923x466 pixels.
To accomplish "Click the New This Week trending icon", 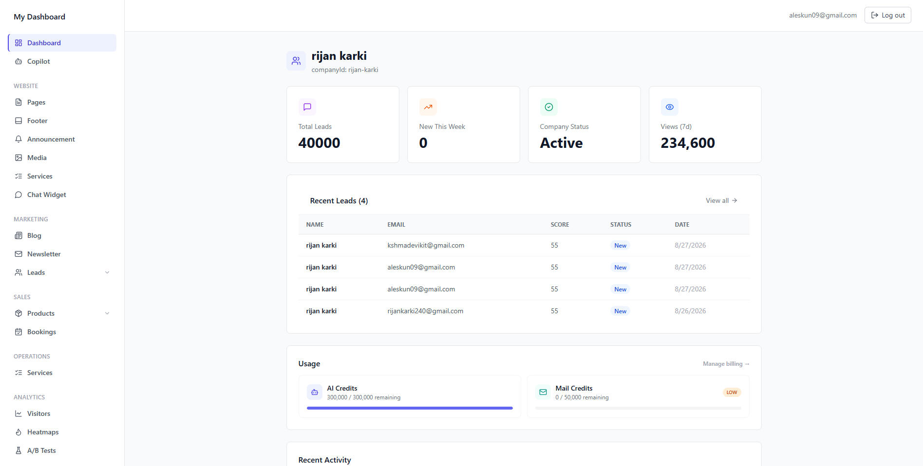I will [x=428, y=107].
